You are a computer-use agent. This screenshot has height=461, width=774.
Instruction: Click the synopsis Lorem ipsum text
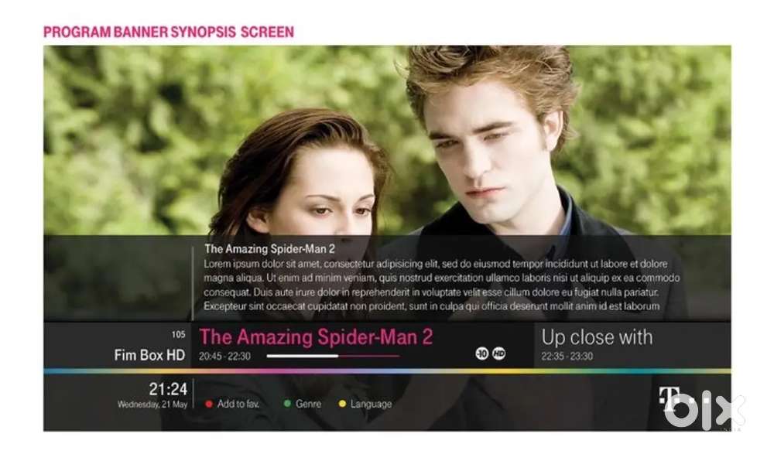click(442, 285)
